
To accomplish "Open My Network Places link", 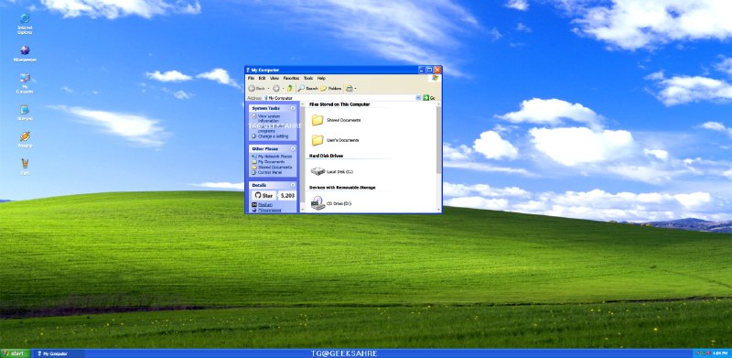I will 275,157.
